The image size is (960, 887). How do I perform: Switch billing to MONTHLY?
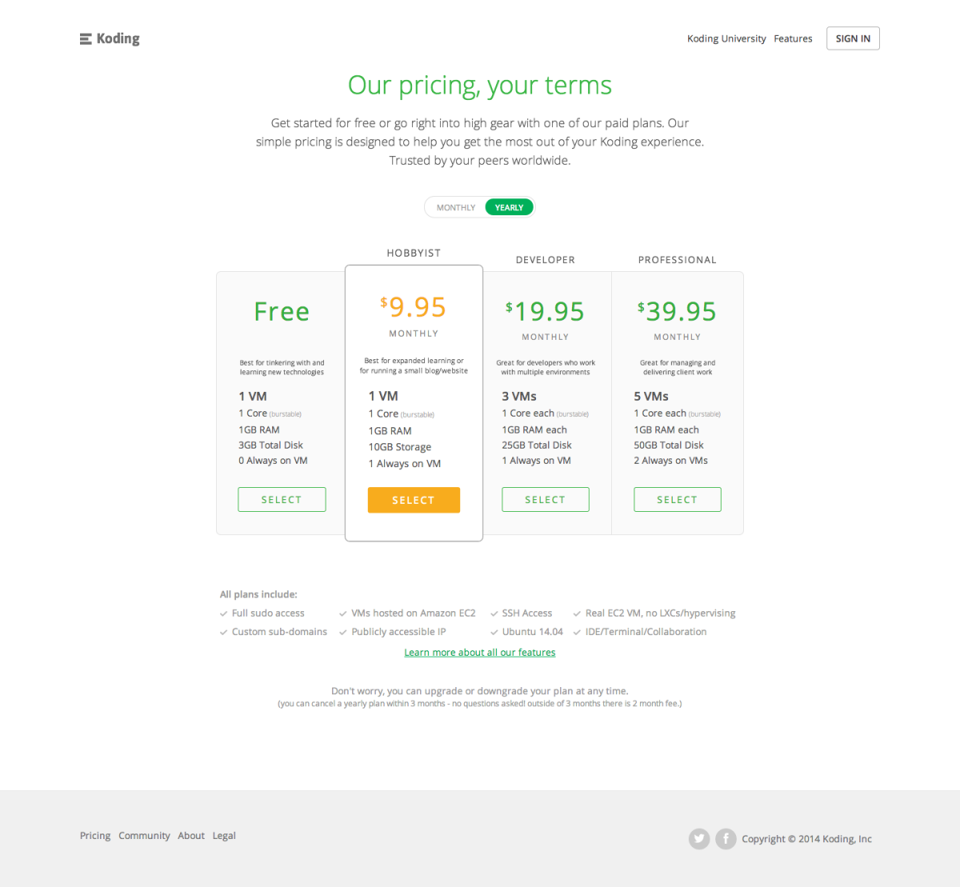click(455, 206)
